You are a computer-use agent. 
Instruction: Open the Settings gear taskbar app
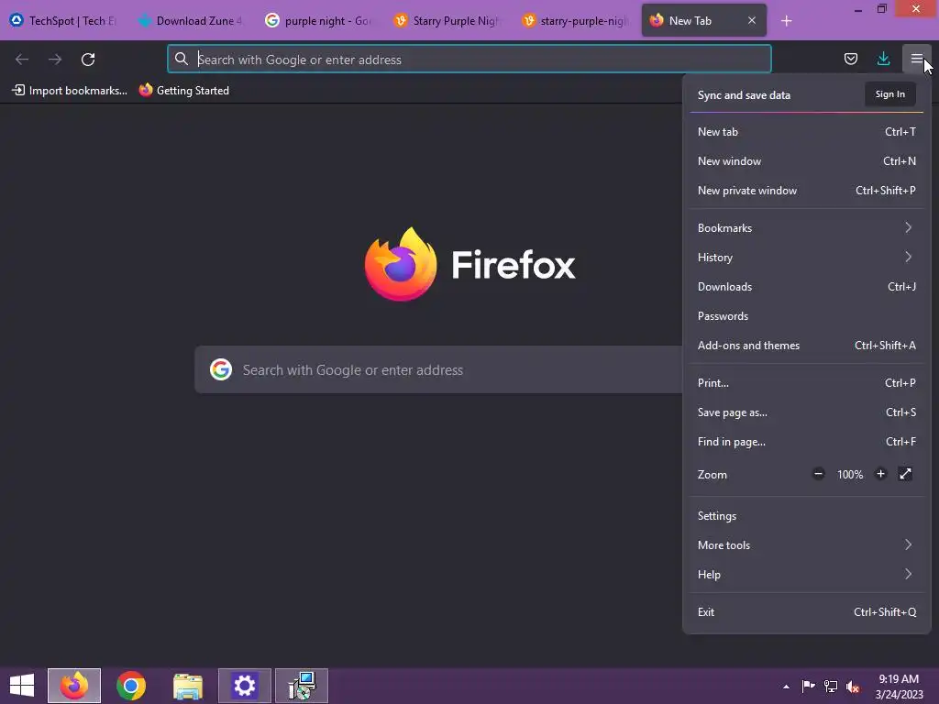pyautogui.click(x=244, y=686)
